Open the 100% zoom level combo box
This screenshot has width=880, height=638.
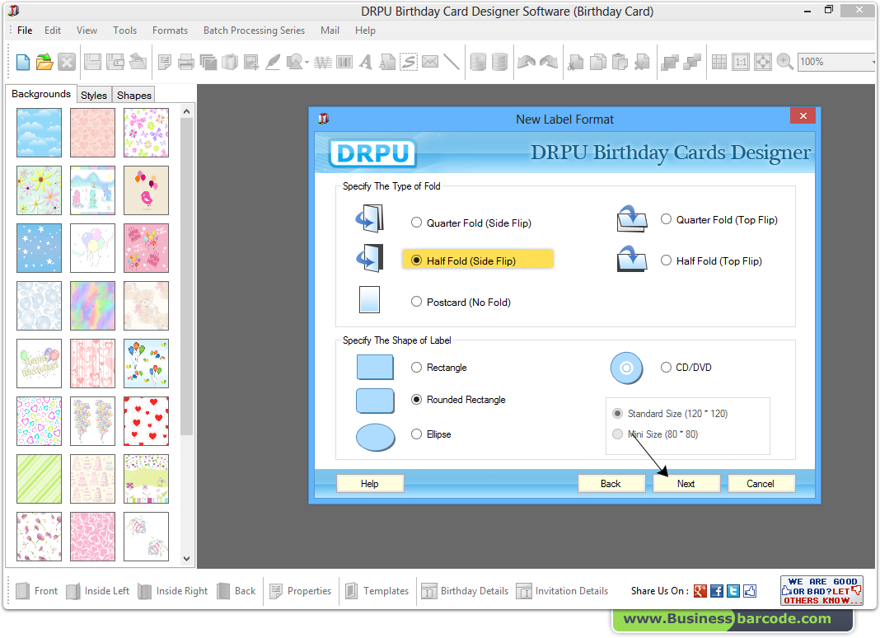pyautogui.click(x=836, y=62)
